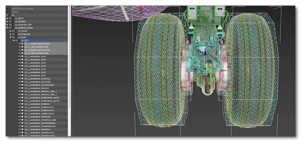Toggle the eye icon for x0_LANDING_GEARS

coord(10,28)
